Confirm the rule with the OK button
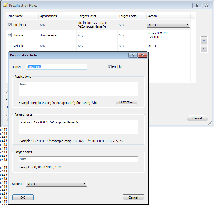 pyautogui.click(x=23, y=197)
